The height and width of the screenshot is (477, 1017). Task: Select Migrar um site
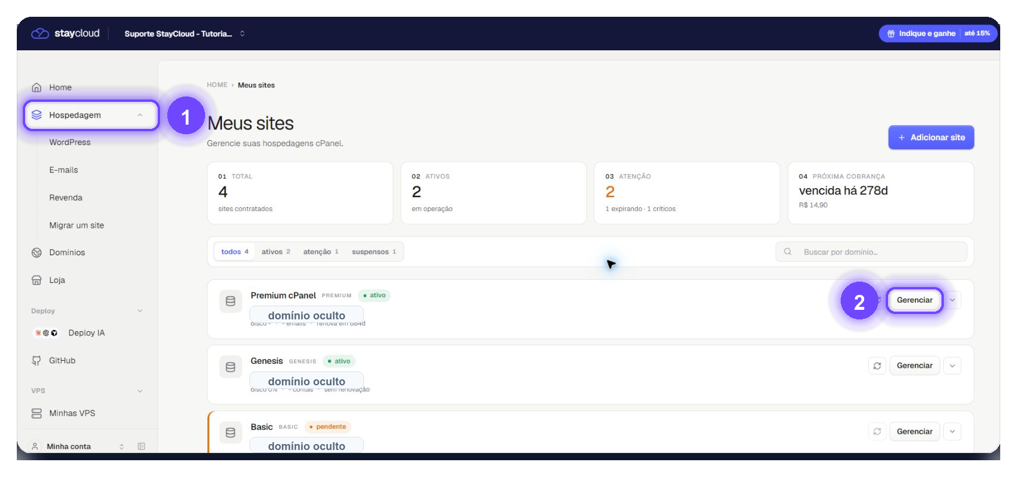point(76,225)
